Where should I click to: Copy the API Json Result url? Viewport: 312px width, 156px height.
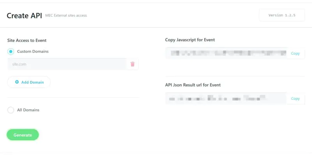295,99
